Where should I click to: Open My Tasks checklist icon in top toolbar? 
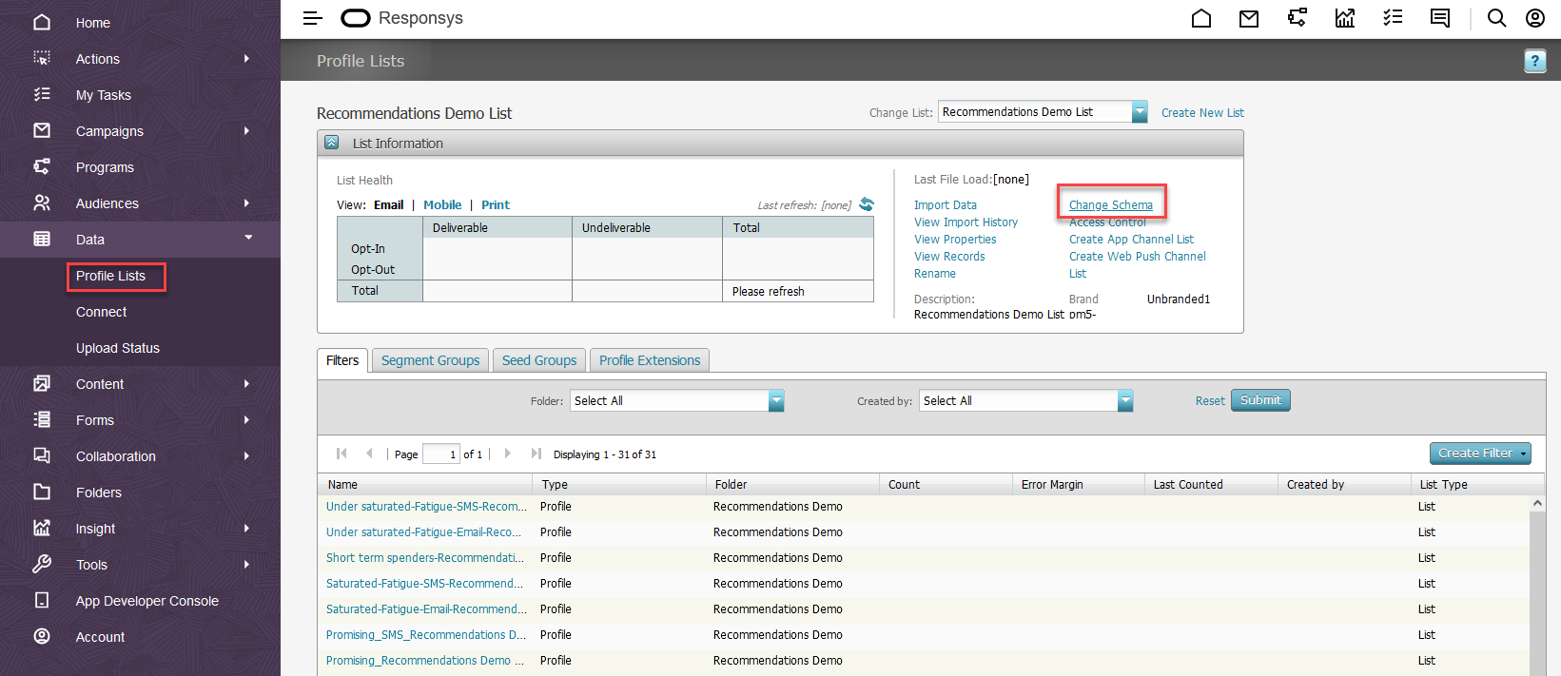click(1393, 18)
